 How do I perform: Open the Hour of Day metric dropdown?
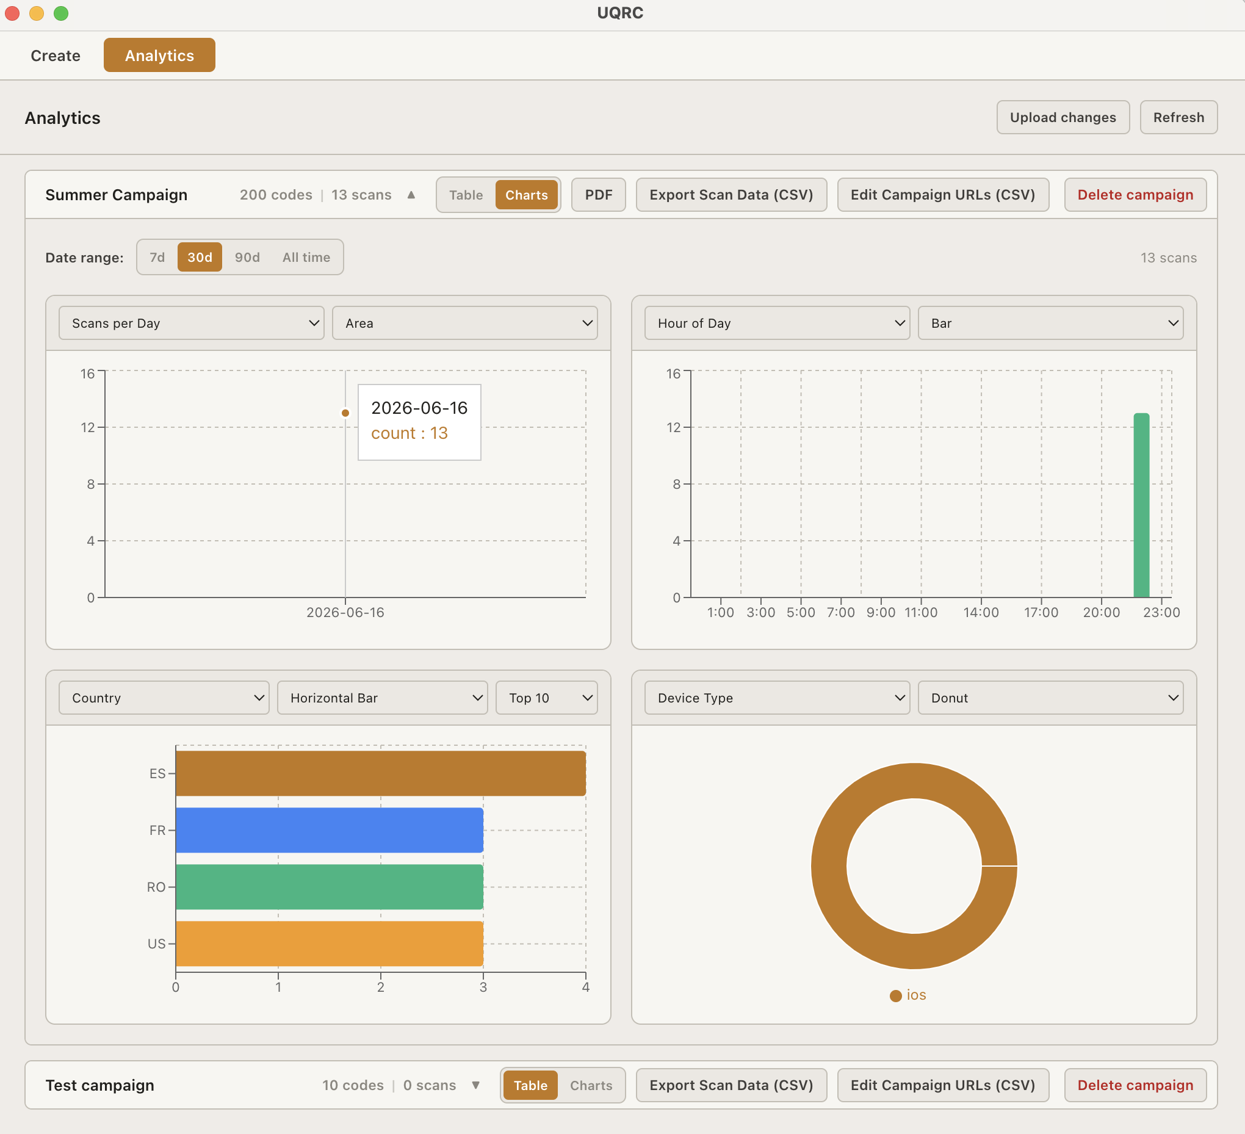777,323
